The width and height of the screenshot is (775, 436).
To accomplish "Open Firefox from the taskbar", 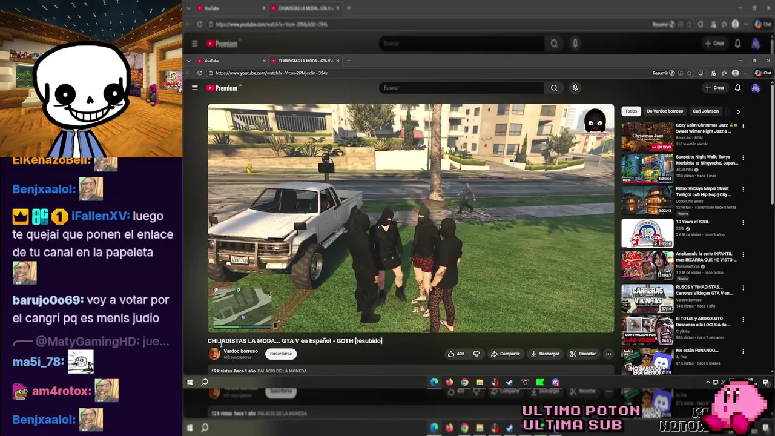I will (449, 382).
